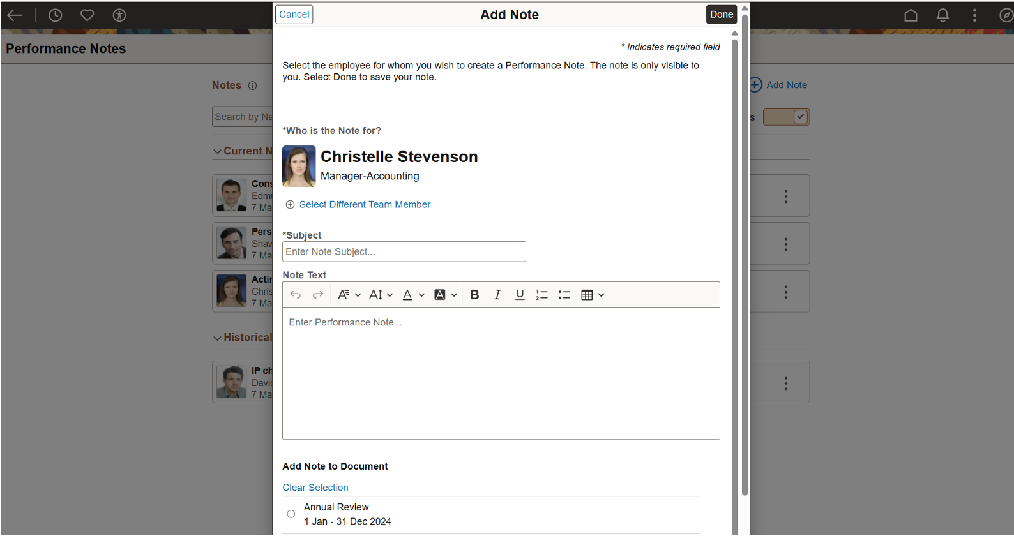Click the 'Annual Review' document label
Image resolution: width=1014 pixels, height=536 pixels.
click(x=337, y=507)
